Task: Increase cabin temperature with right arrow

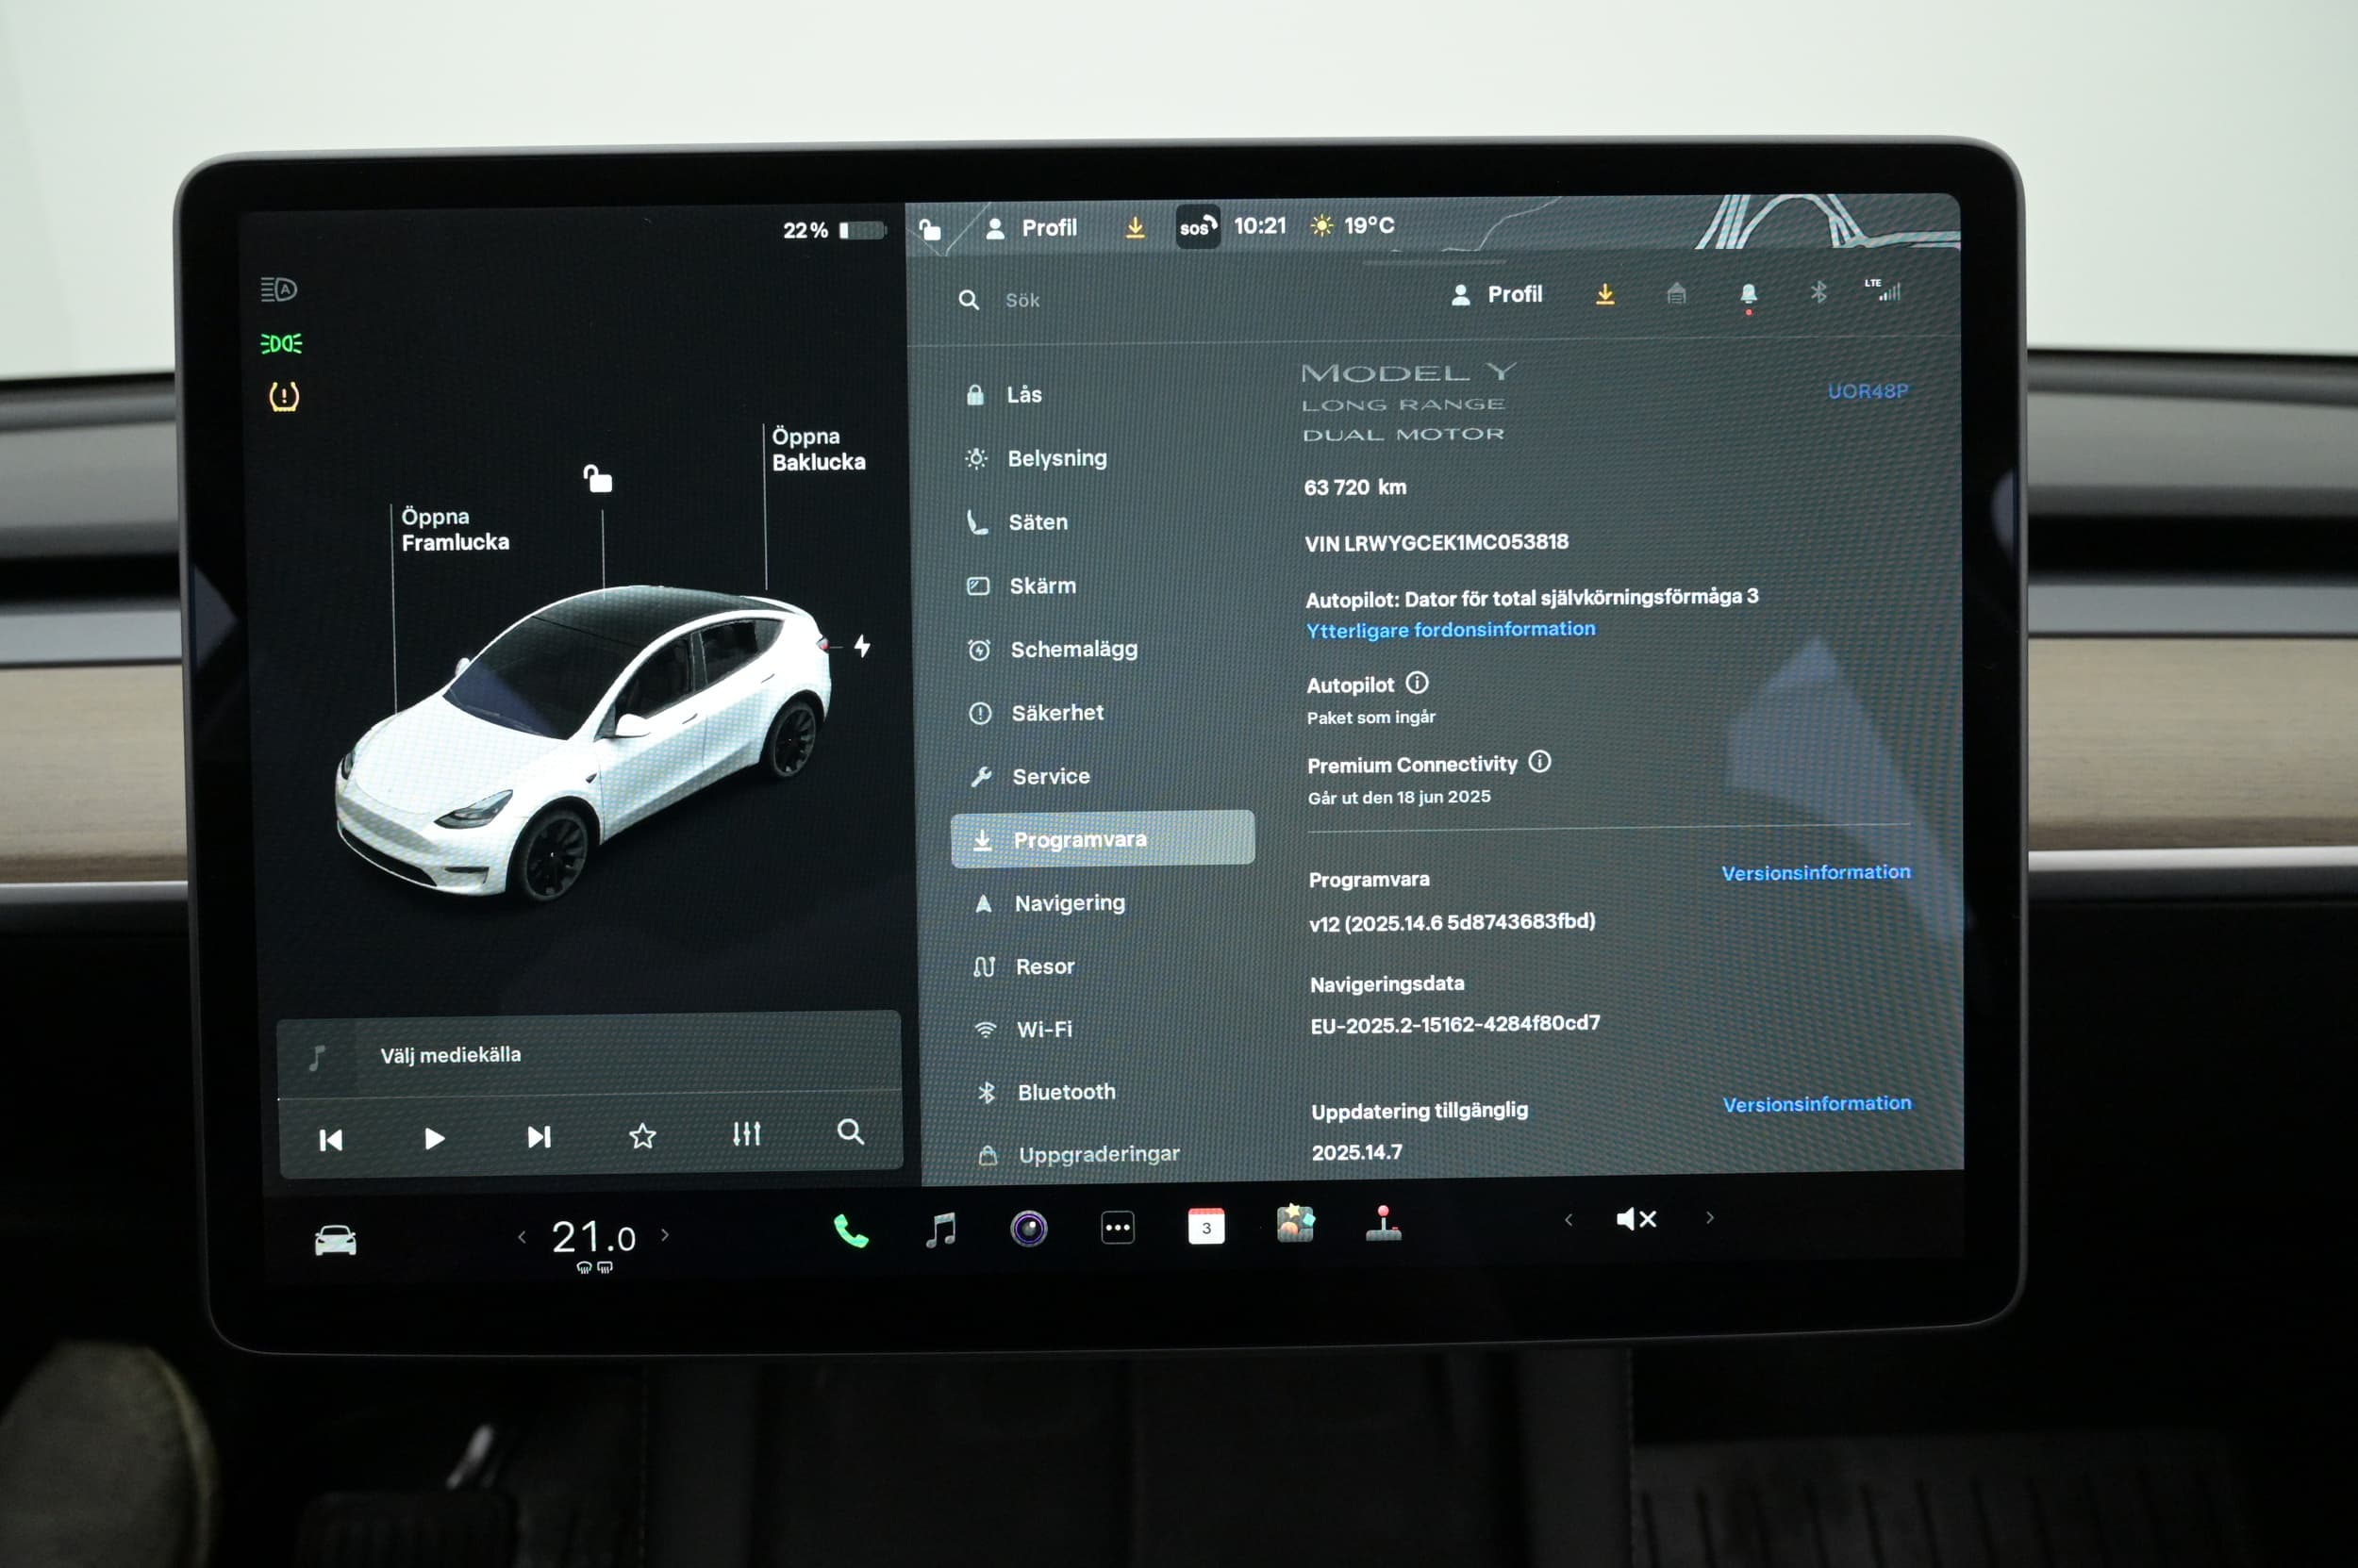Action: point(665,1235)
